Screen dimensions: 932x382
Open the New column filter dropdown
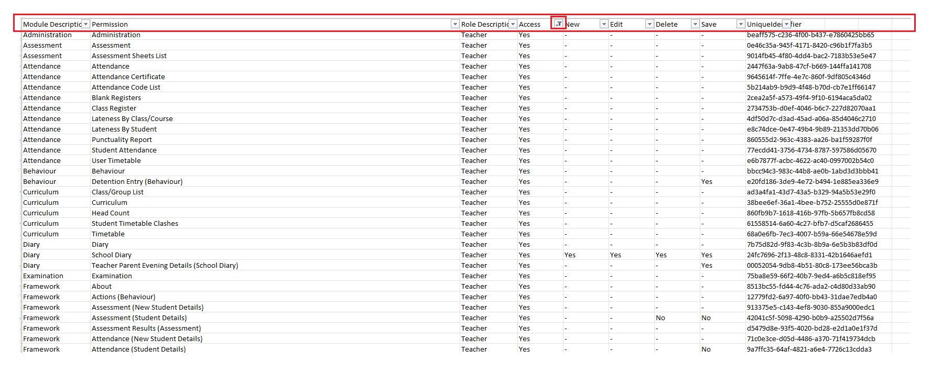(x=604, y=24)
